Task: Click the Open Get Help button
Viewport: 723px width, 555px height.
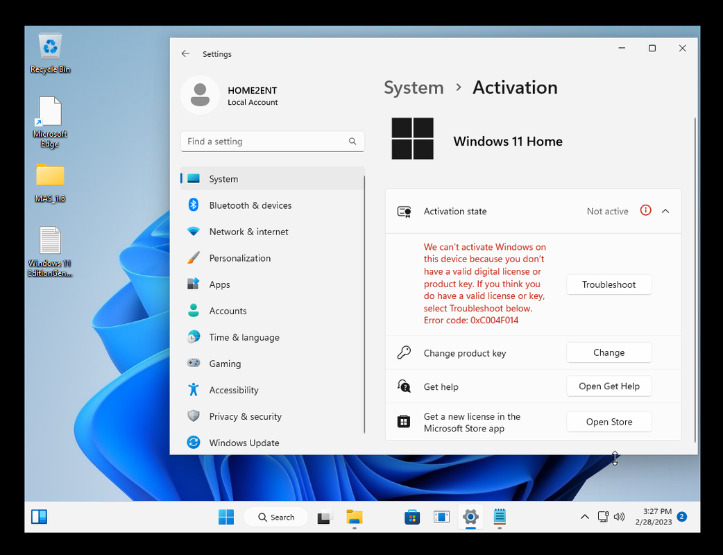Action: click(x=609, y=386)
